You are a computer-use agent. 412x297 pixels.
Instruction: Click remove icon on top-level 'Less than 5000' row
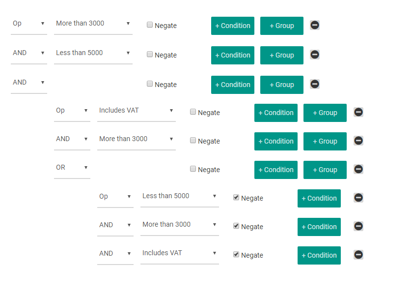point(314,55)
